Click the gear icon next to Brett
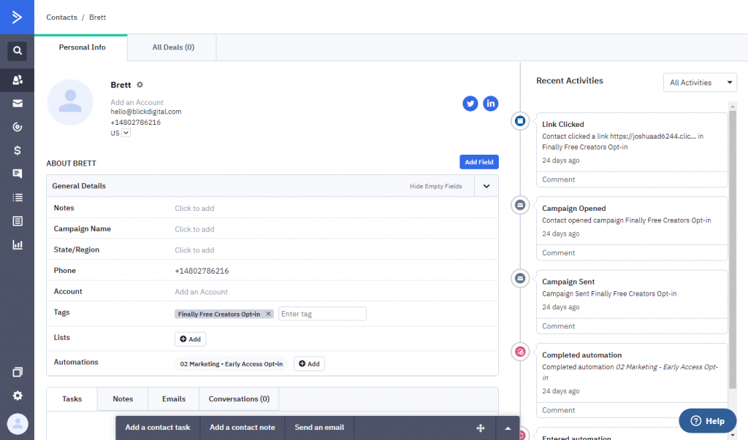This screenshot has width=748, height=440. [140, 85]
